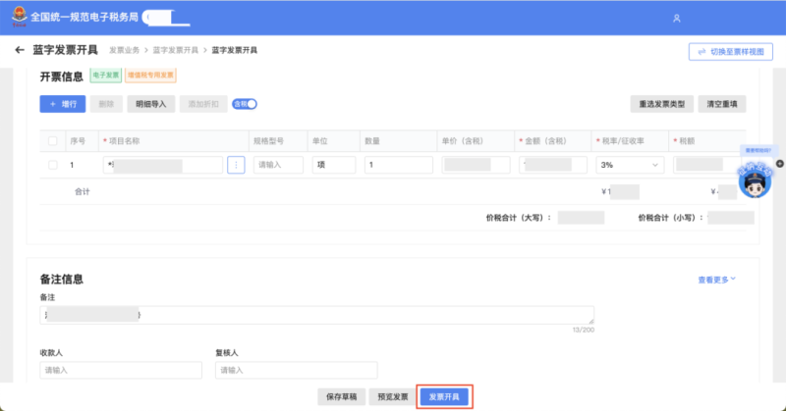Viewport: 786px width, 411px height.
Task: Expand 查看更多 in 备注信息 section
Action: point(716,280)
